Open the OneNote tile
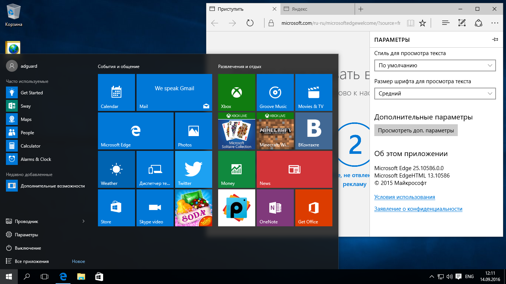This screenshot has height=284, width=506. [275, 208]
